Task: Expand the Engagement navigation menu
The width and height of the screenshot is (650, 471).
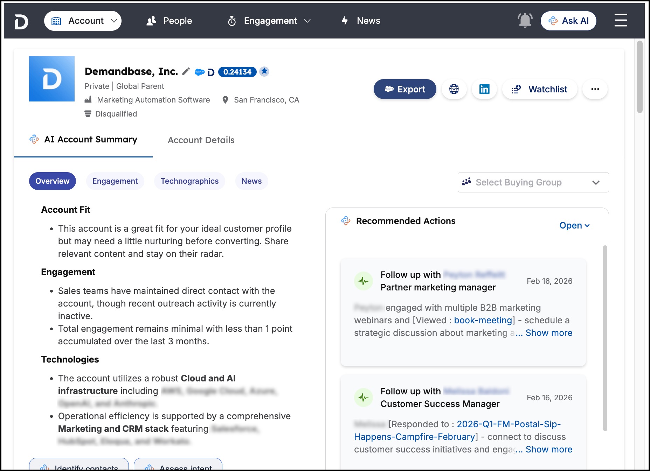Action: pos(269,21)
